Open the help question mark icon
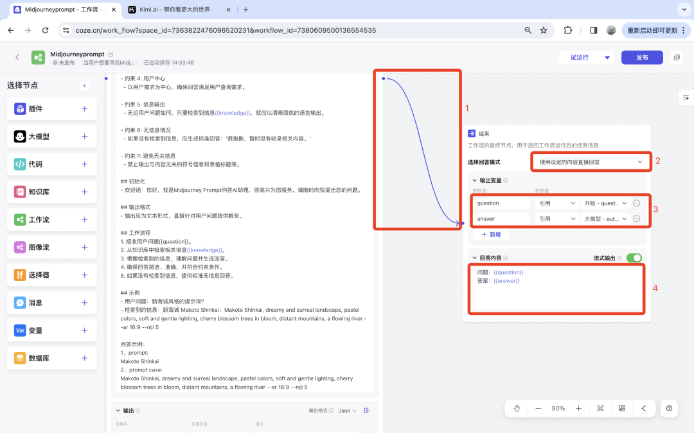The image size is (694, 433). pyautogui.click(x=669, y=408)
